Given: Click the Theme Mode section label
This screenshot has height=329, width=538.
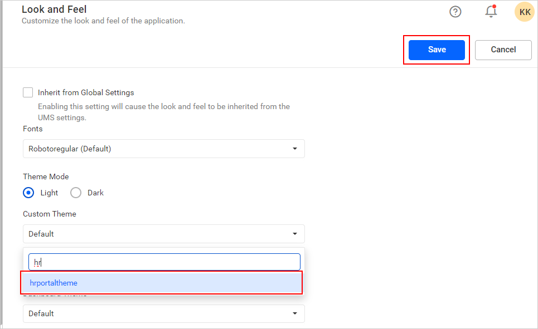Looking at the screenshot, I should (46, 176).
